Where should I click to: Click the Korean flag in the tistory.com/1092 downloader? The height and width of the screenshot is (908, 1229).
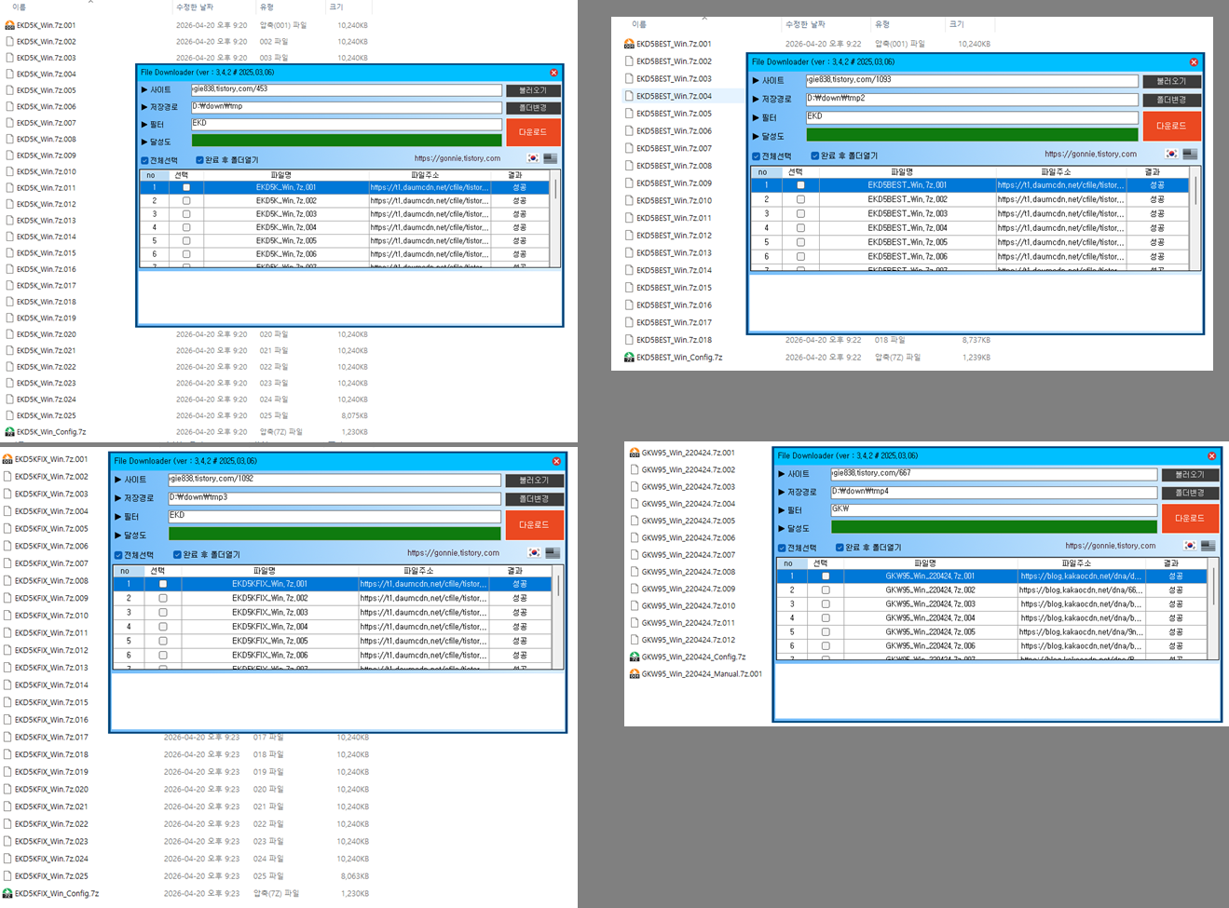[534, 552]
